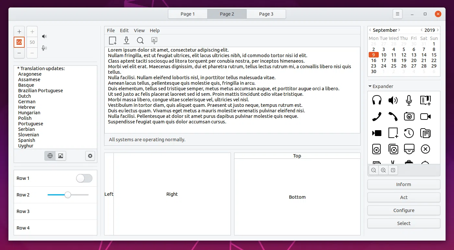Select the globe toggle button
Image resolution: width=454 pixels, height=250 pixels.
point(50,156)
